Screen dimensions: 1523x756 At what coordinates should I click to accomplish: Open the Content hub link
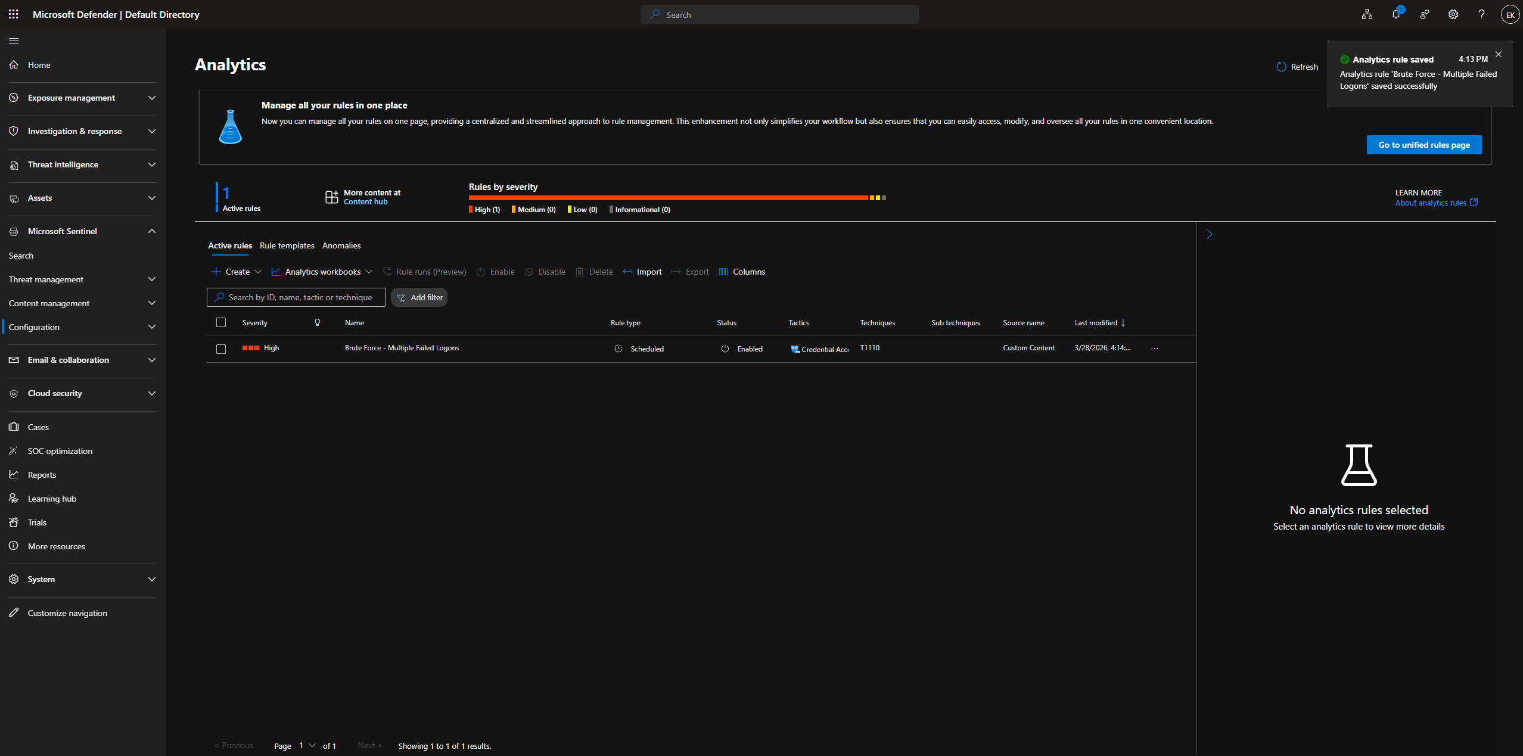(x=365, y=202)
